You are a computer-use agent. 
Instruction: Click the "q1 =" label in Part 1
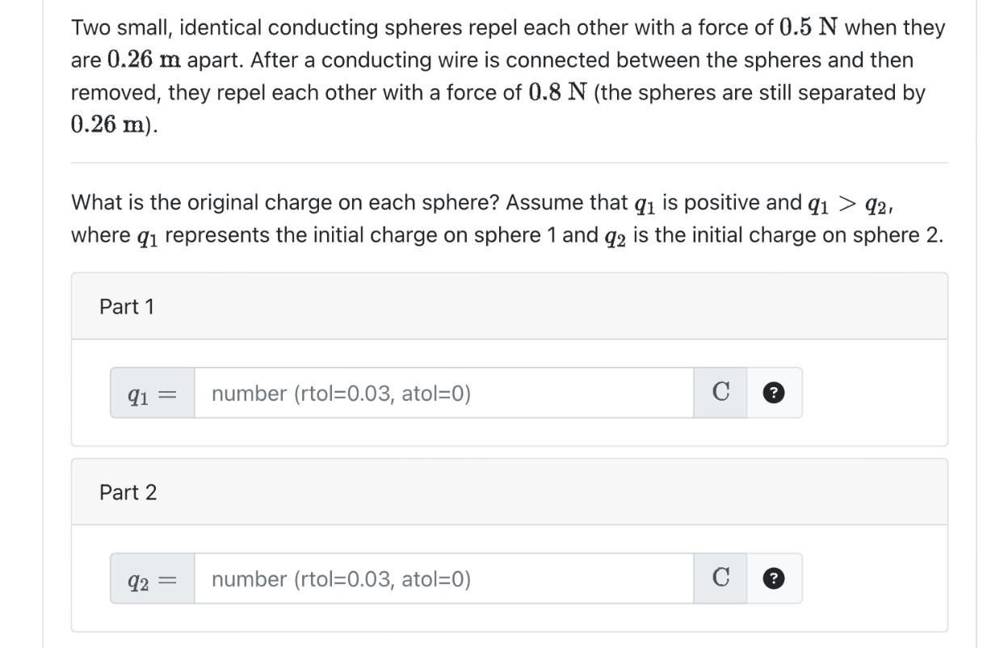152,393
